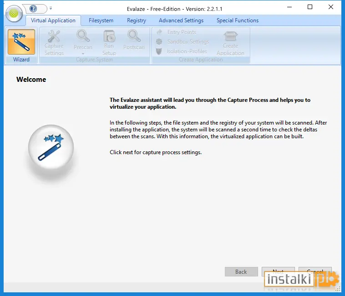Click the round green application menu orb

click(x=14, y=14)
